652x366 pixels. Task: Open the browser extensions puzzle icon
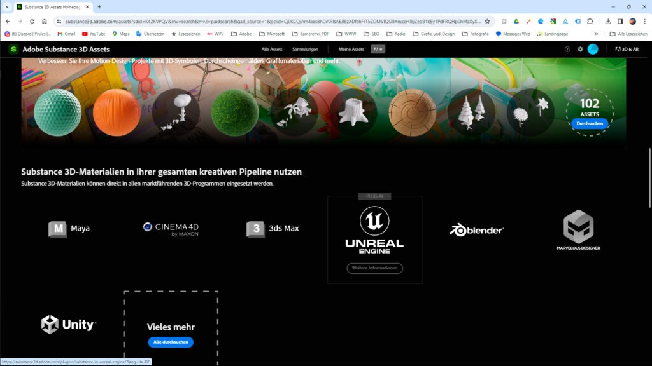coord(590,21)
